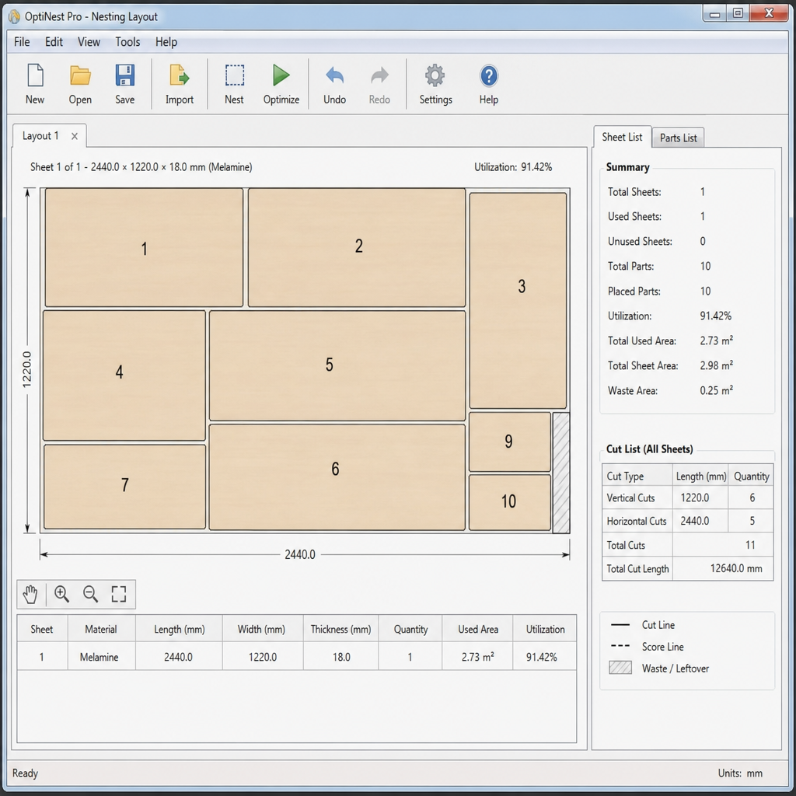This screenshot has height=796, width=796.
Task: Undo the last action
Action: 334,75
